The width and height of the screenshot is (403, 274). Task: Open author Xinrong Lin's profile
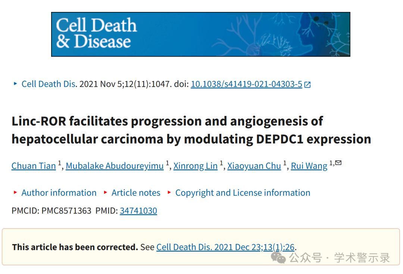click(195, 166)
